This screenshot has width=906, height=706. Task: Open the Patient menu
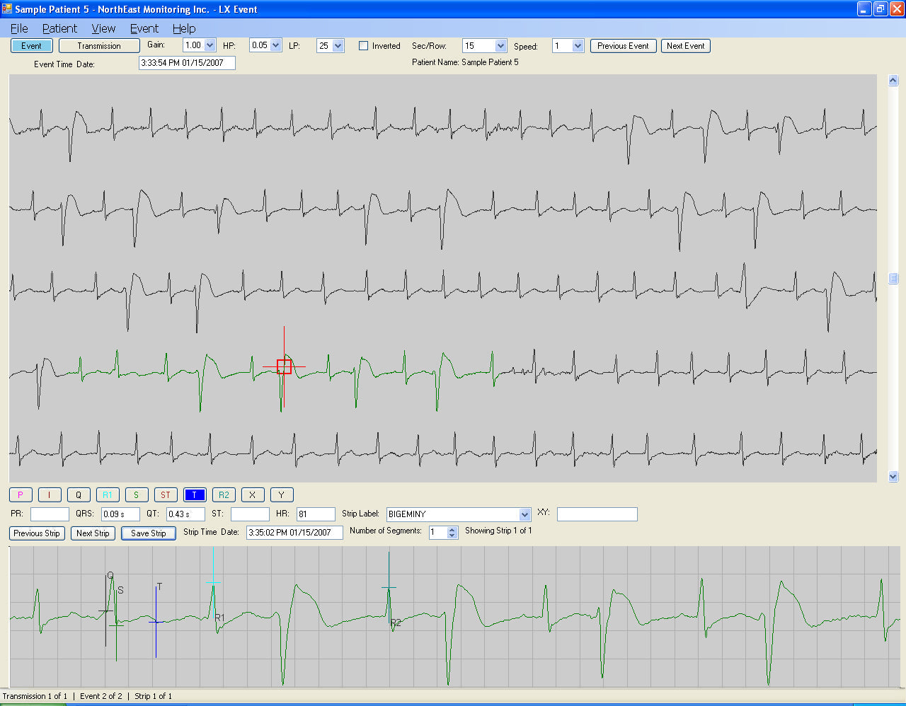(59, 28)
